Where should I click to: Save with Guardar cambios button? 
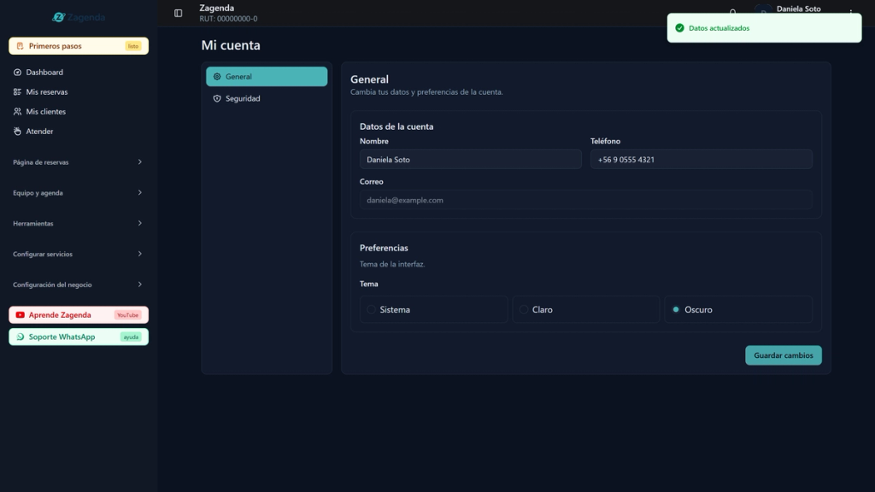tap(784, 355)
